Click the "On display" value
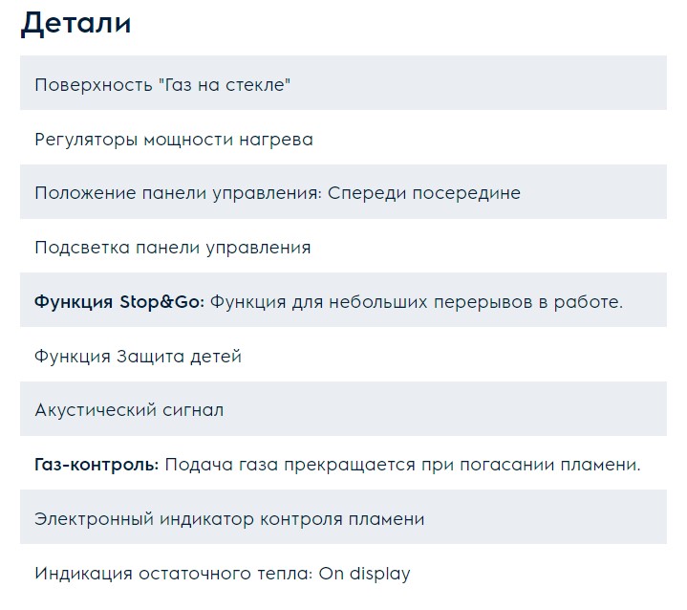The width and height of the screenshot is (687, 610). tap(366, 575)
